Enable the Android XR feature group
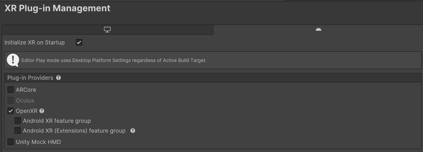Screen dimensions: 423x152 coord(18,121)
